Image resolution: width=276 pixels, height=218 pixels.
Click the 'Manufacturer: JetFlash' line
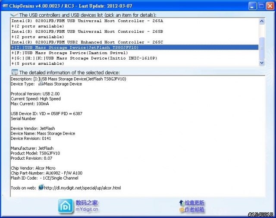pyautogui.click(x=32, y=148)
